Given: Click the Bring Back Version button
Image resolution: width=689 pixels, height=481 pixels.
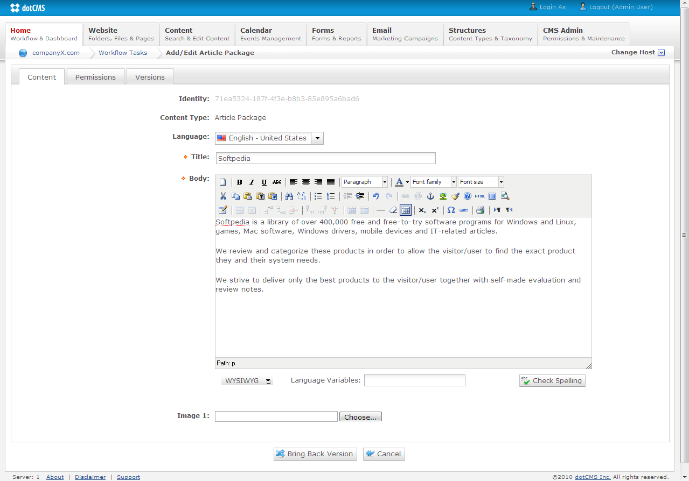Looking at the screenshot, I should tap(315, 454).
